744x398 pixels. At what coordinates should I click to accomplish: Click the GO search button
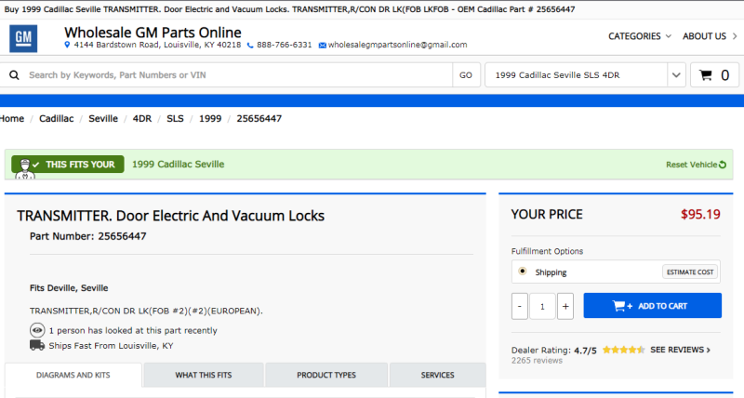pyautogui.click(x=466, y=75)
